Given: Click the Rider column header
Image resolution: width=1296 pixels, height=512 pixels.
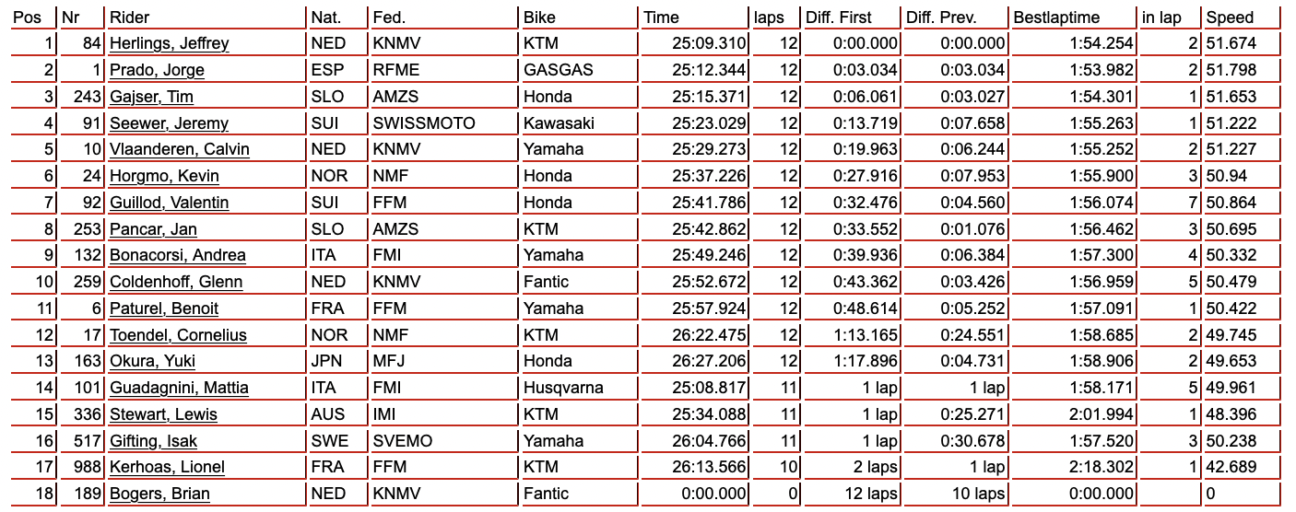Looking at the screenshot, I should 129,17.
